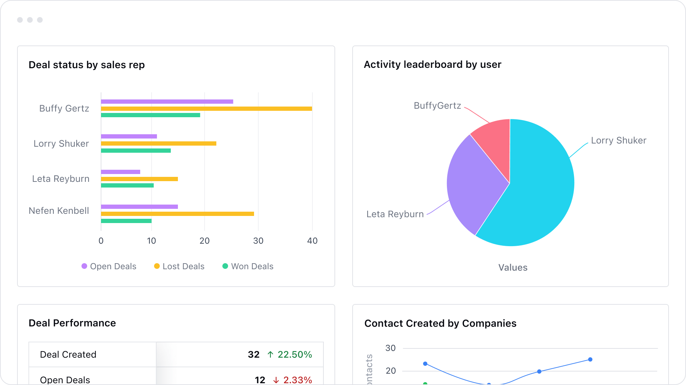Click Lorry Shuker's purple Open Deals bar
686x385 pixels.
tap(129, 136)
